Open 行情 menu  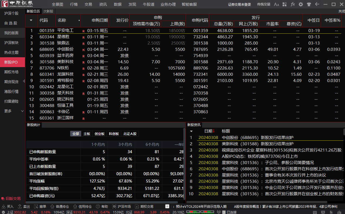74,4
